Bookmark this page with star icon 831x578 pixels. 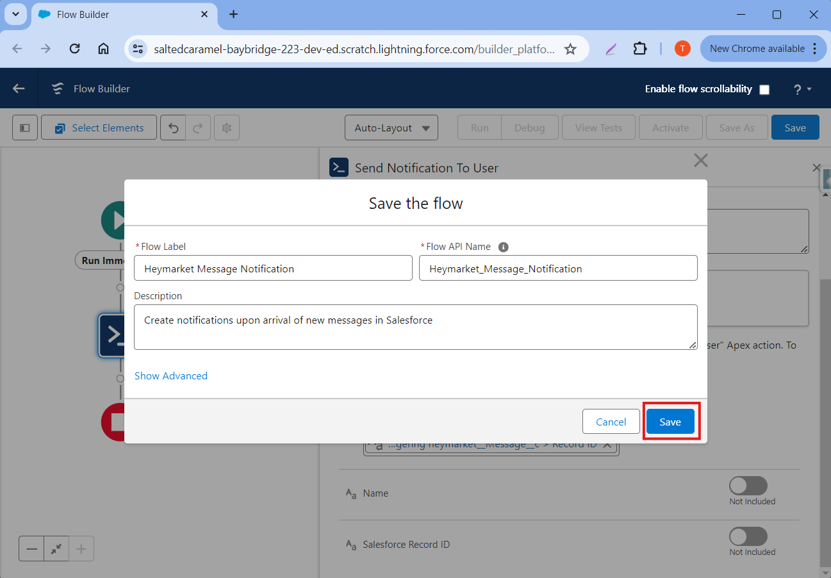(x=570, y=49)
